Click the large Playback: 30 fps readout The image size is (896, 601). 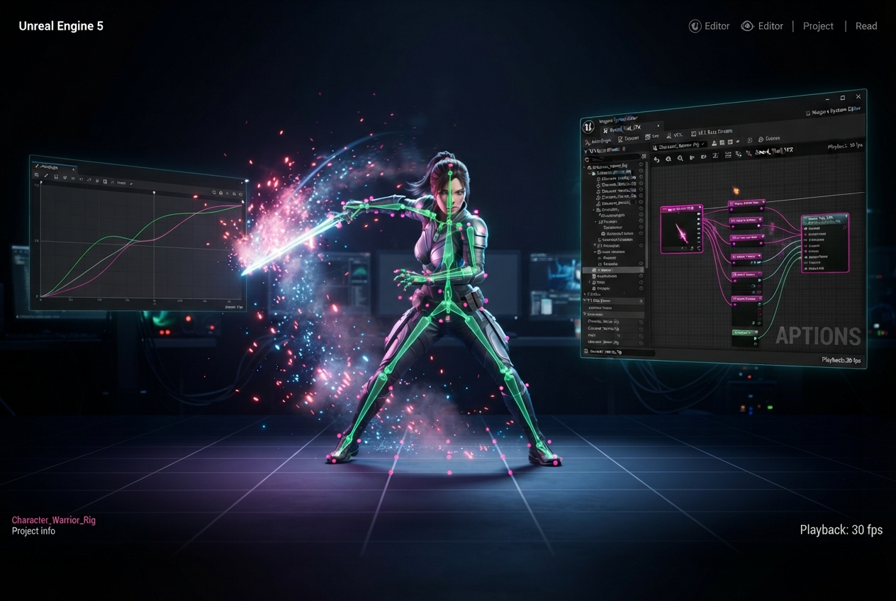coord(841,530)
